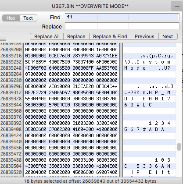183x184 pixels.
Task: Click hex group 5C448B9F
Action: click(x=36, y=62)
